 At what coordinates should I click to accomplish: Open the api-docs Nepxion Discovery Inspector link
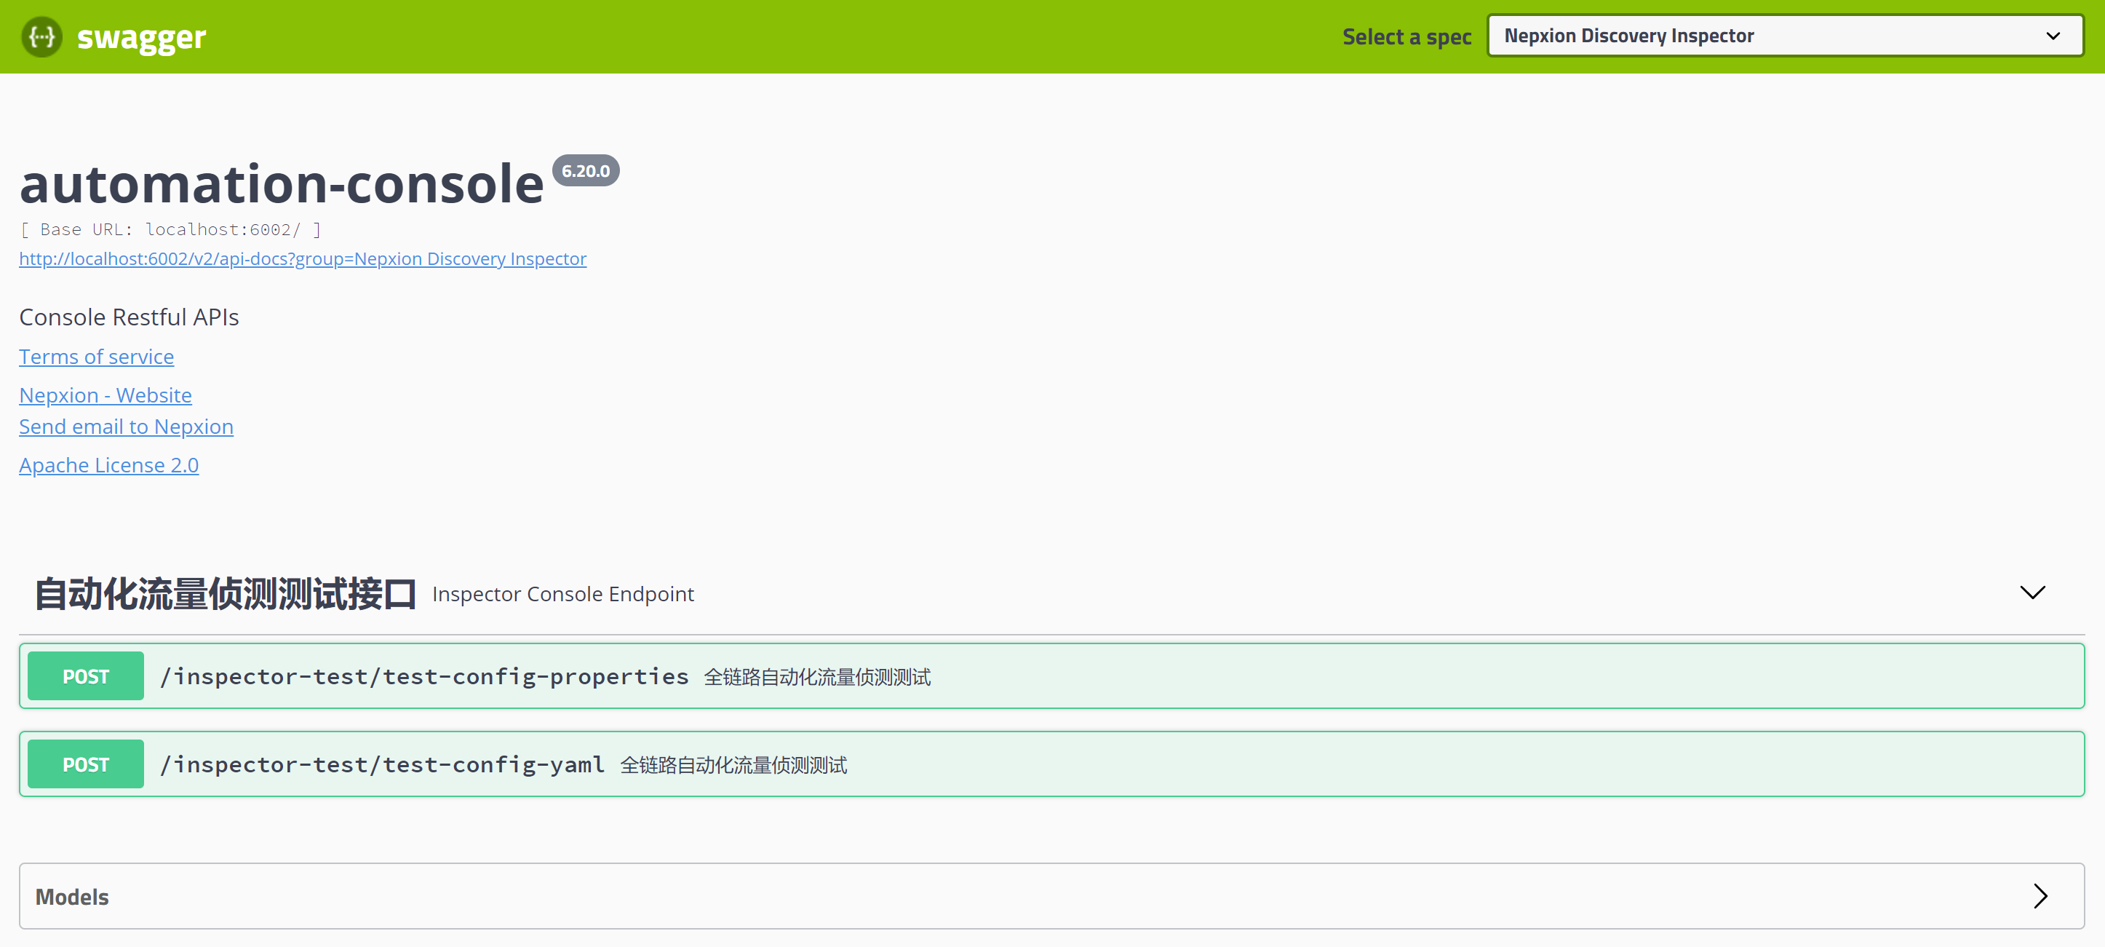click(x=303, y=258)
